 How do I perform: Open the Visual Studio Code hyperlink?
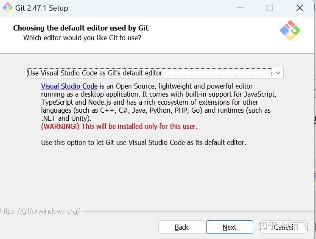coord(69,86)
